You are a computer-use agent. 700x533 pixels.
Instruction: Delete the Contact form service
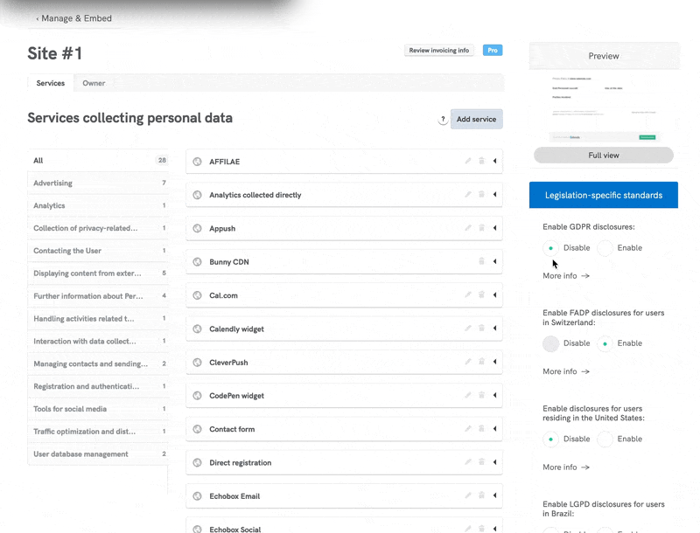[x=481, y=429]
